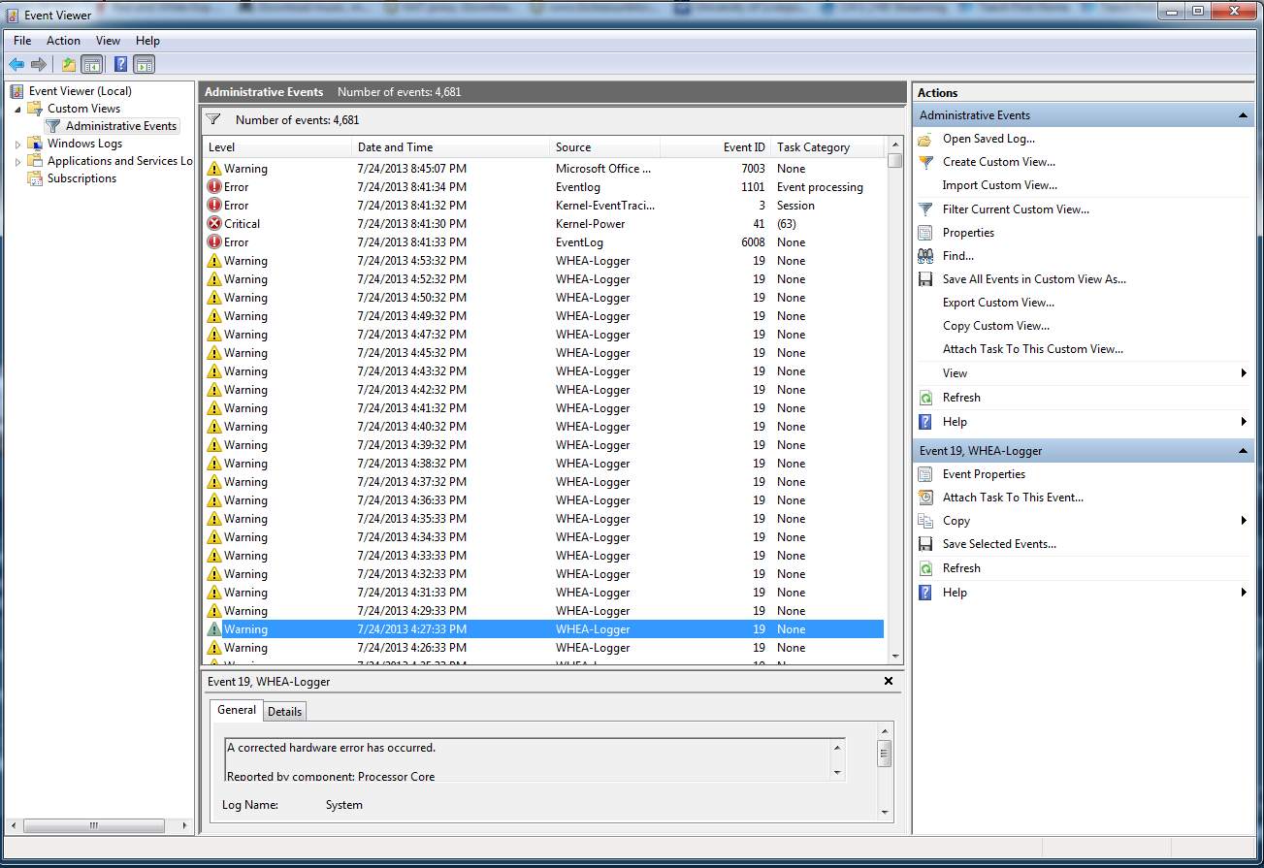Viewport: 1264px width, 868px height.
Task: Toggle the Show/Hide Console Tree toolbar button
Action: click(x=92, y=65)
